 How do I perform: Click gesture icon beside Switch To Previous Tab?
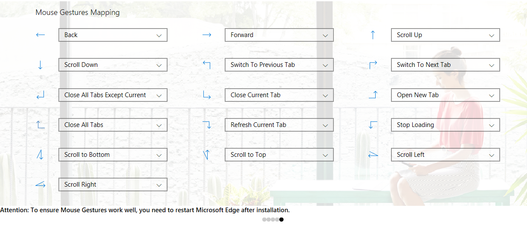tap(207, 65)
